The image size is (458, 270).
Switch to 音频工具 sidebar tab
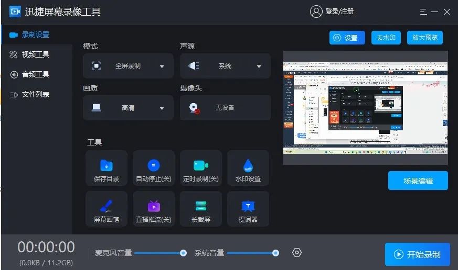click(x=37, y=74)
